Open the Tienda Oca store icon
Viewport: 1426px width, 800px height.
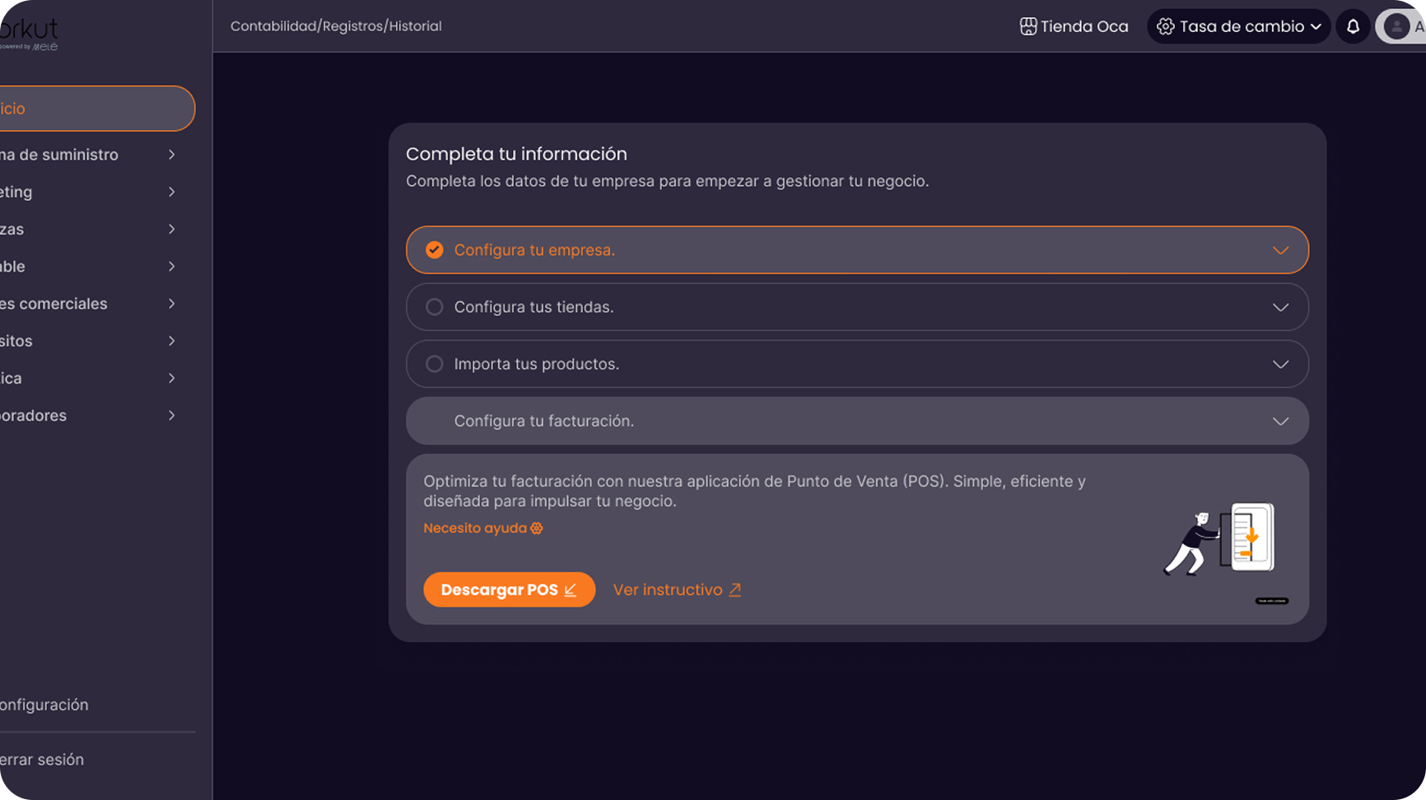(x=1028, y=26)
